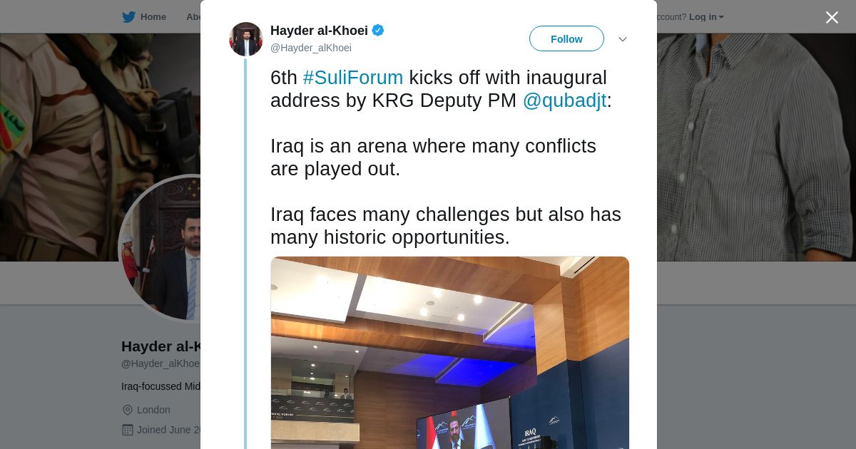Click the London location pin icon
This screenshot has width=856, height=449.
pyautogui.click(x=128, y=410)
